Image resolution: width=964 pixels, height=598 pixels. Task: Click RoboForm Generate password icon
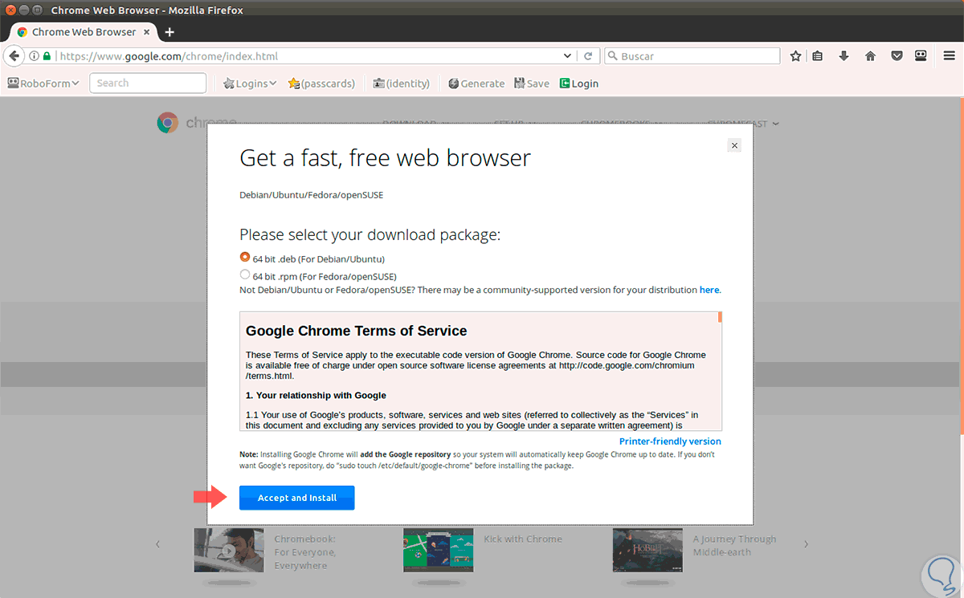pyautogui.click(x=476, y=83)
